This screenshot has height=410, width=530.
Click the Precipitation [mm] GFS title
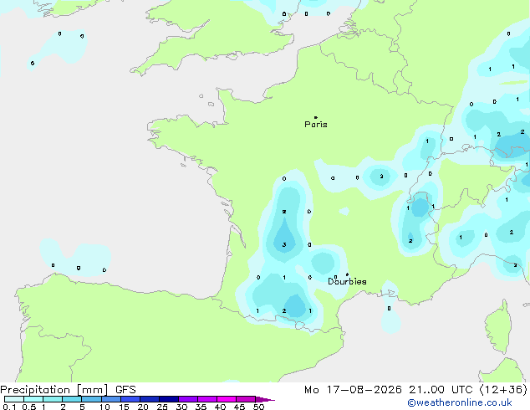[68, 390]
